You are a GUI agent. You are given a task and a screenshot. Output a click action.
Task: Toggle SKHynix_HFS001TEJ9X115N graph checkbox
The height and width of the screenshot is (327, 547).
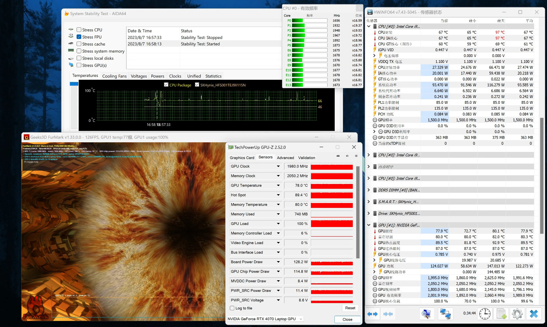coord(197,85)
